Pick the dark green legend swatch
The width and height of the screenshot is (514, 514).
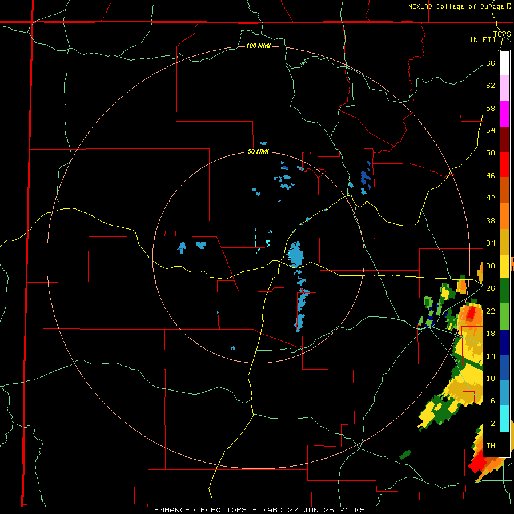pyautogui.click(x=504, y=291)
